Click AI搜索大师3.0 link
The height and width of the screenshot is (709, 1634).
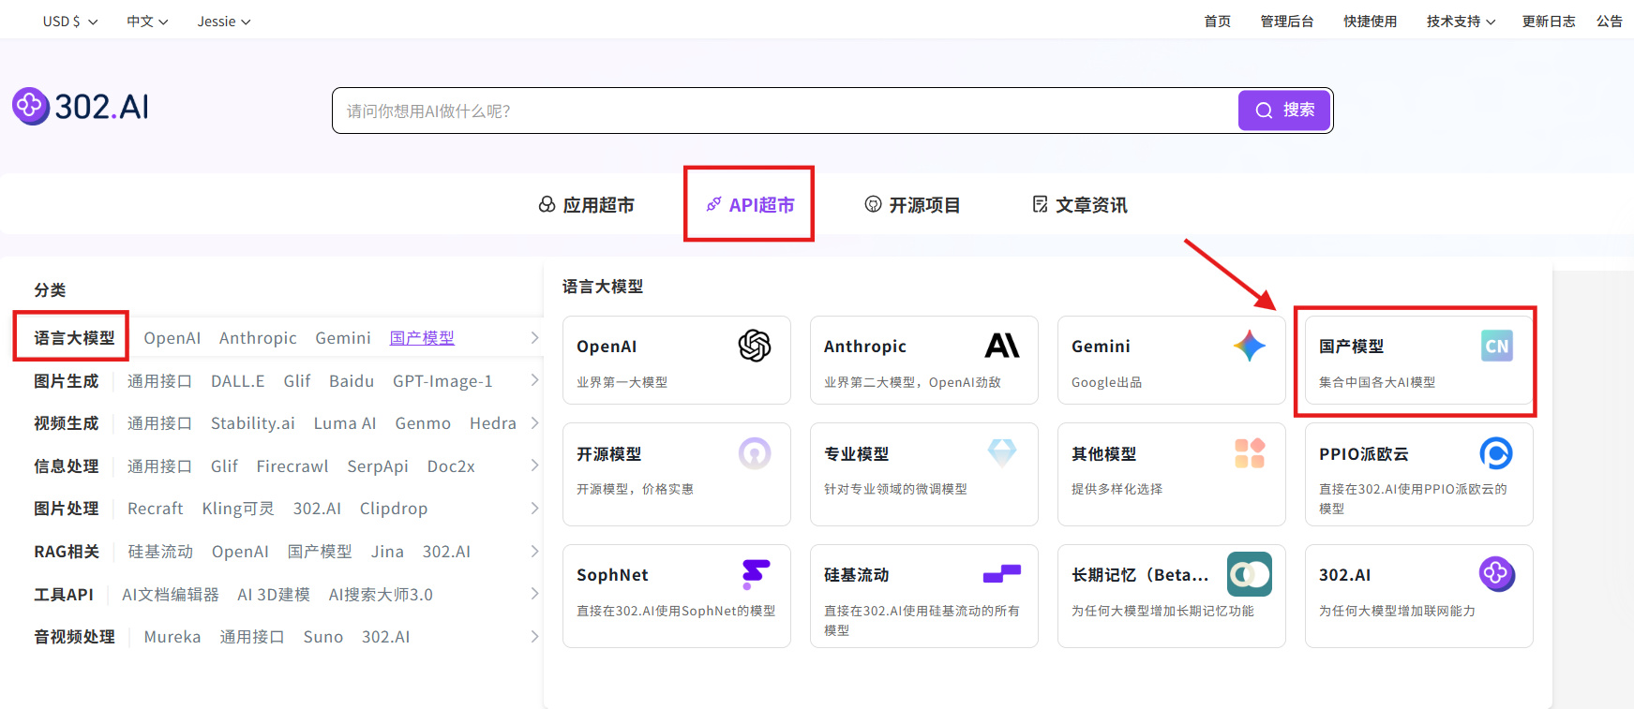[x=381, y=595]
